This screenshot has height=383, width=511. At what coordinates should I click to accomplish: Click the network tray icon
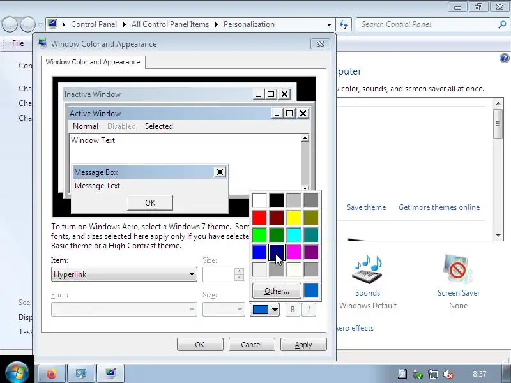433,374
